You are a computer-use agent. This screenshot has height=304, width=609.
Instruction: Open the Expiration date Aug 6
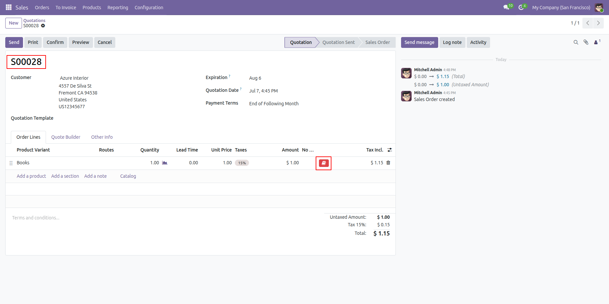pos(255,78)
